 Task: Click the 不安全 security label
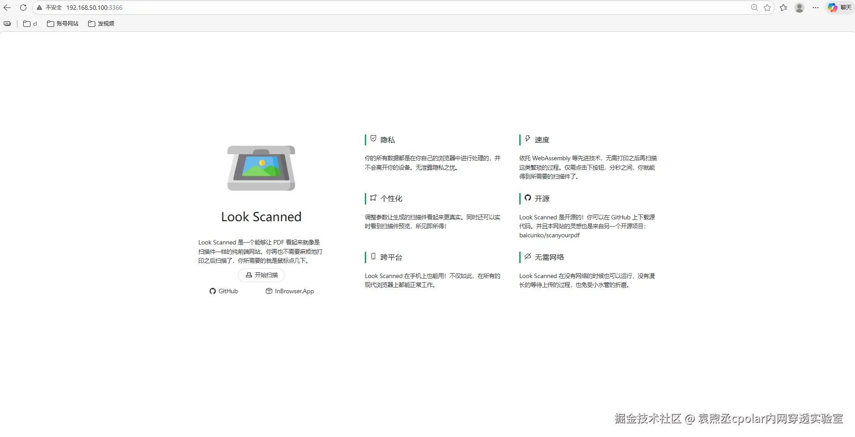click(x=54, y=8)
